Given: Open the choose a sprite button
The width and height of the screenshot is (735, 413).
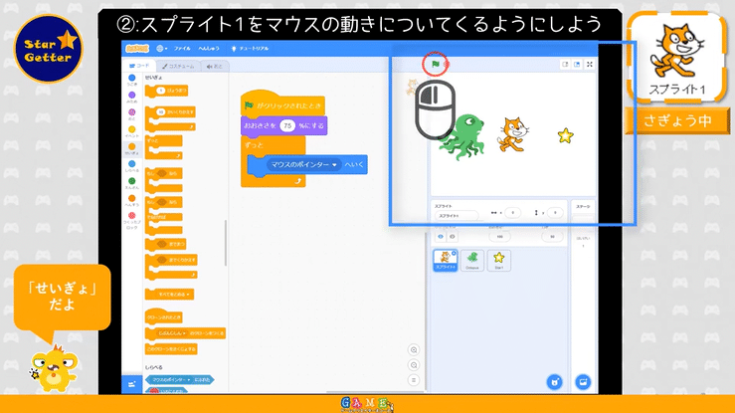Looking at the screenshot, I should (555, 381).
